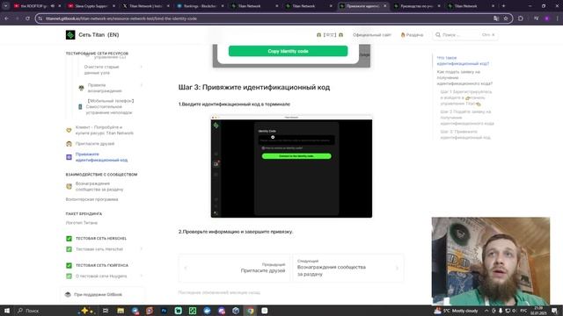Image resolution: width=563 pixels, height=316 pixels.
Task: Close the active Привяжите tab
Action: tap(385, 6)
